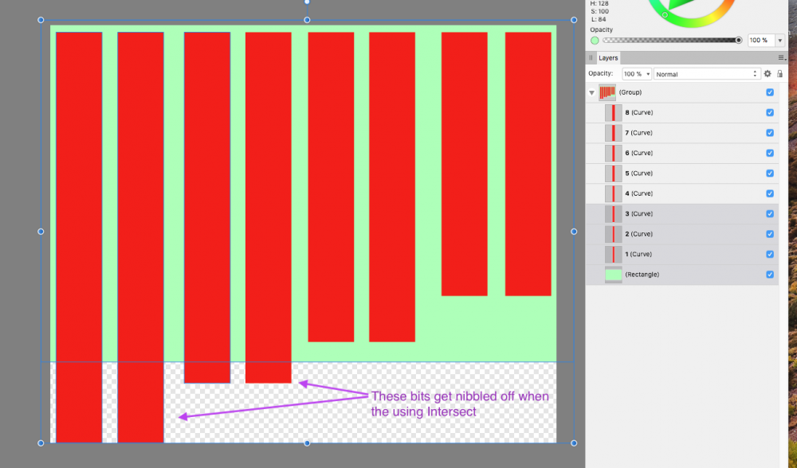Open the layer Opacity 100 % dropdown

(x=636, y=74)
